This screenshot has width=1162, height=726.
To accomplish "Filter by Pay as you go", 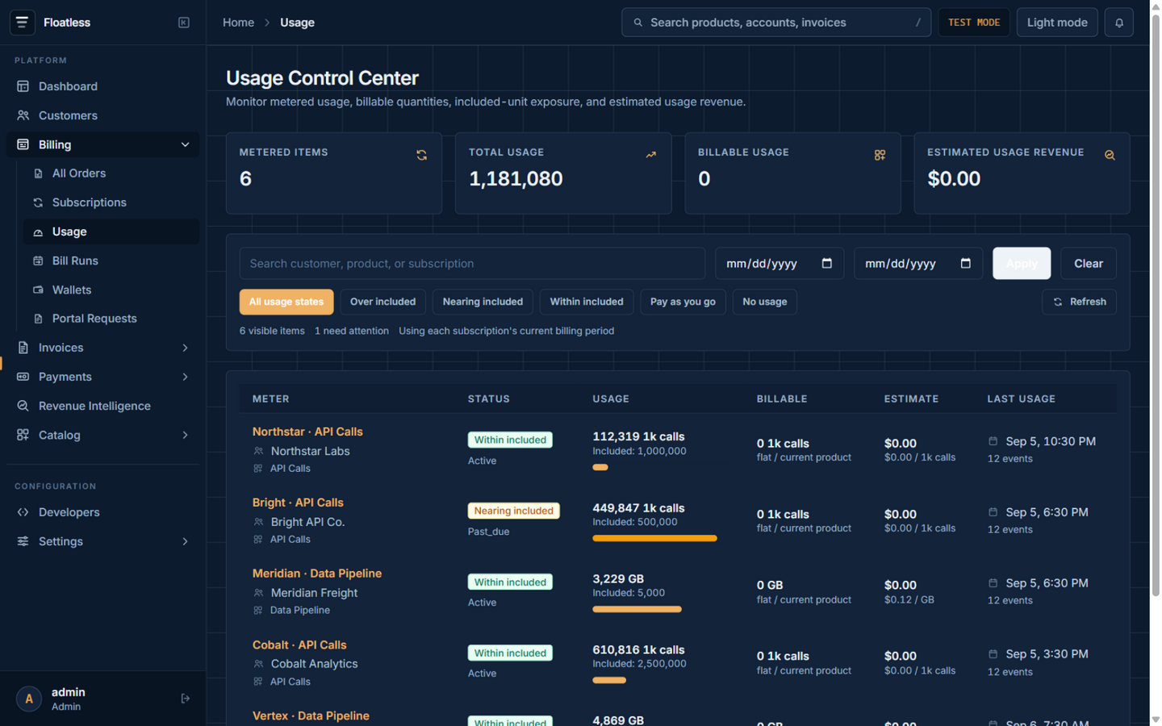I will pos(683,302).
